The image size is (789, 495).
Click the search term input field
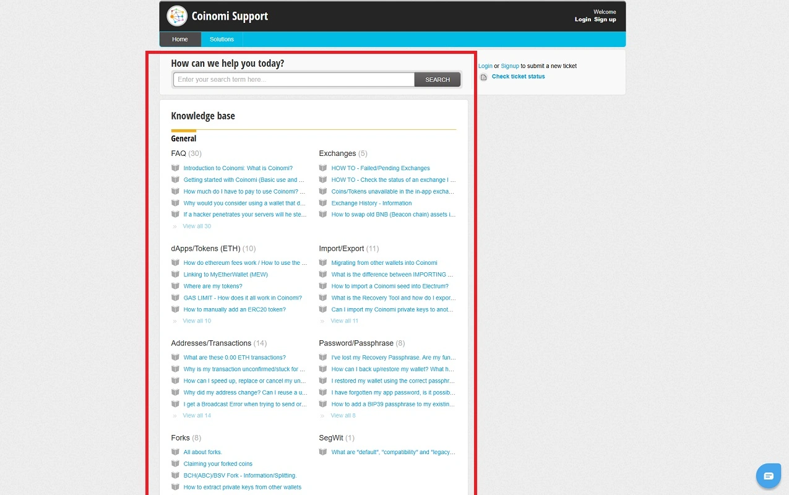[x=294, y=80]
